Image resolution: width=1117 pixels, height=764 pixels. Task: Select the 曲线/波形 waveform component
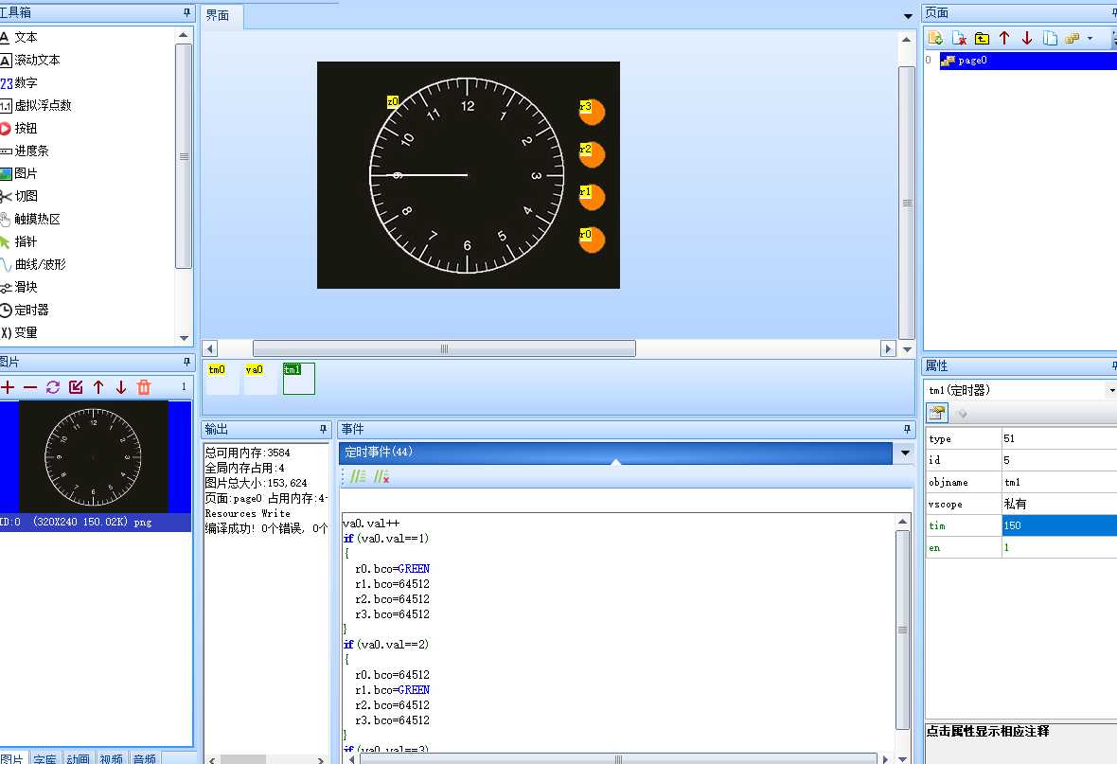point(33,264)
